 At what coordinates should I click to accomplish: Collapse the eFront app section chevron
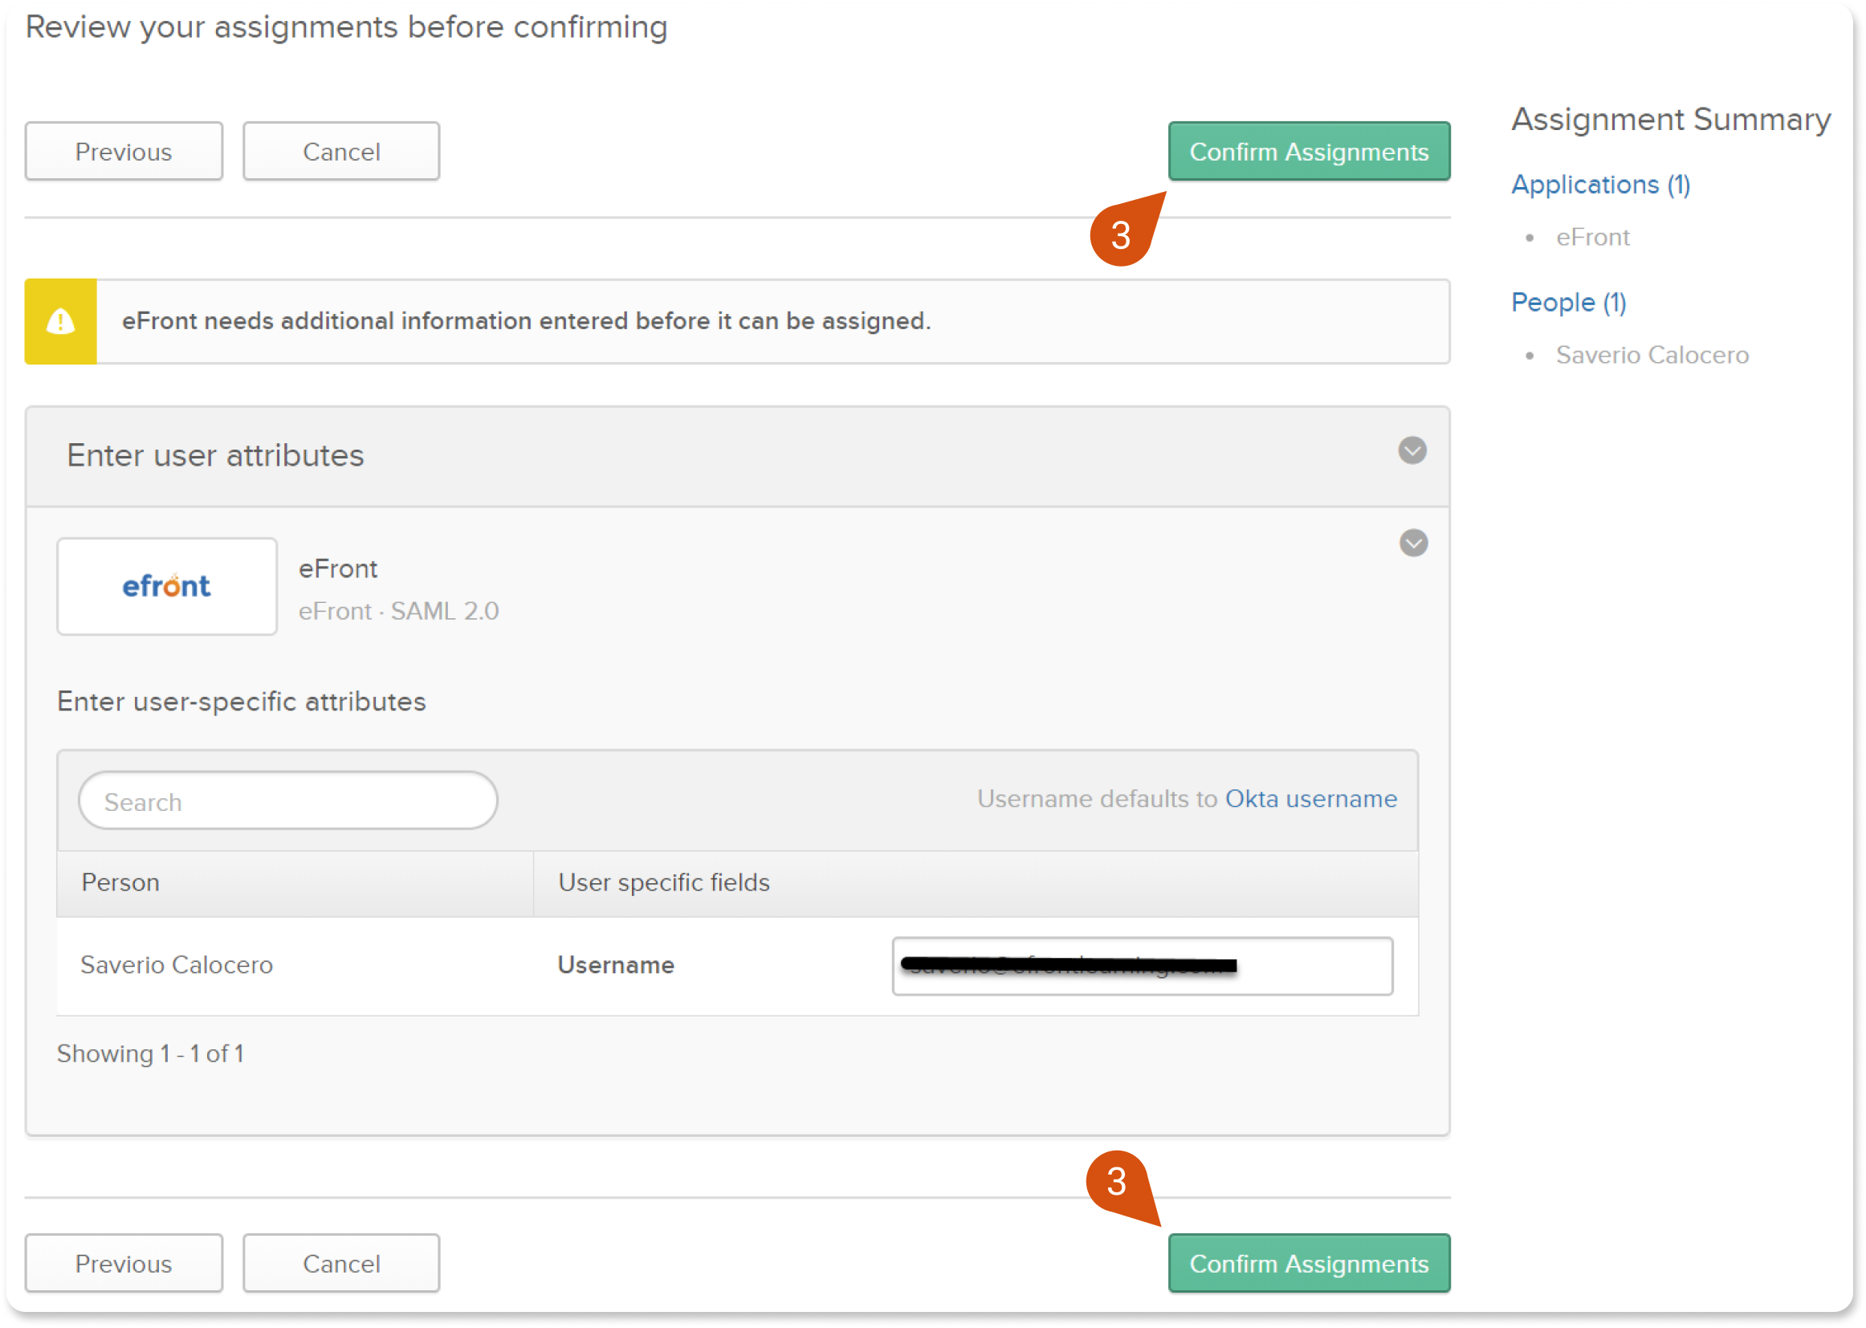click(1413, 543)
